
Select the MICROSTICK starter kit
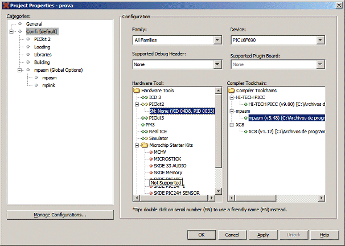point(167,159)
